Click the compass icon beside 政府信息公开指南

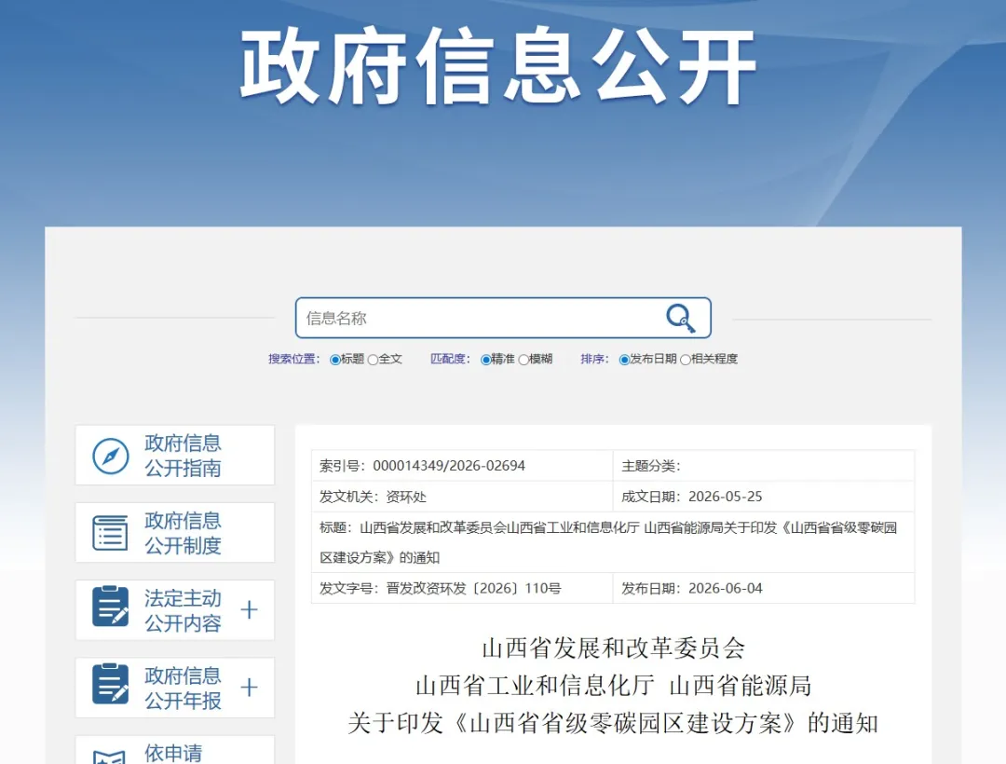(110, 457)
